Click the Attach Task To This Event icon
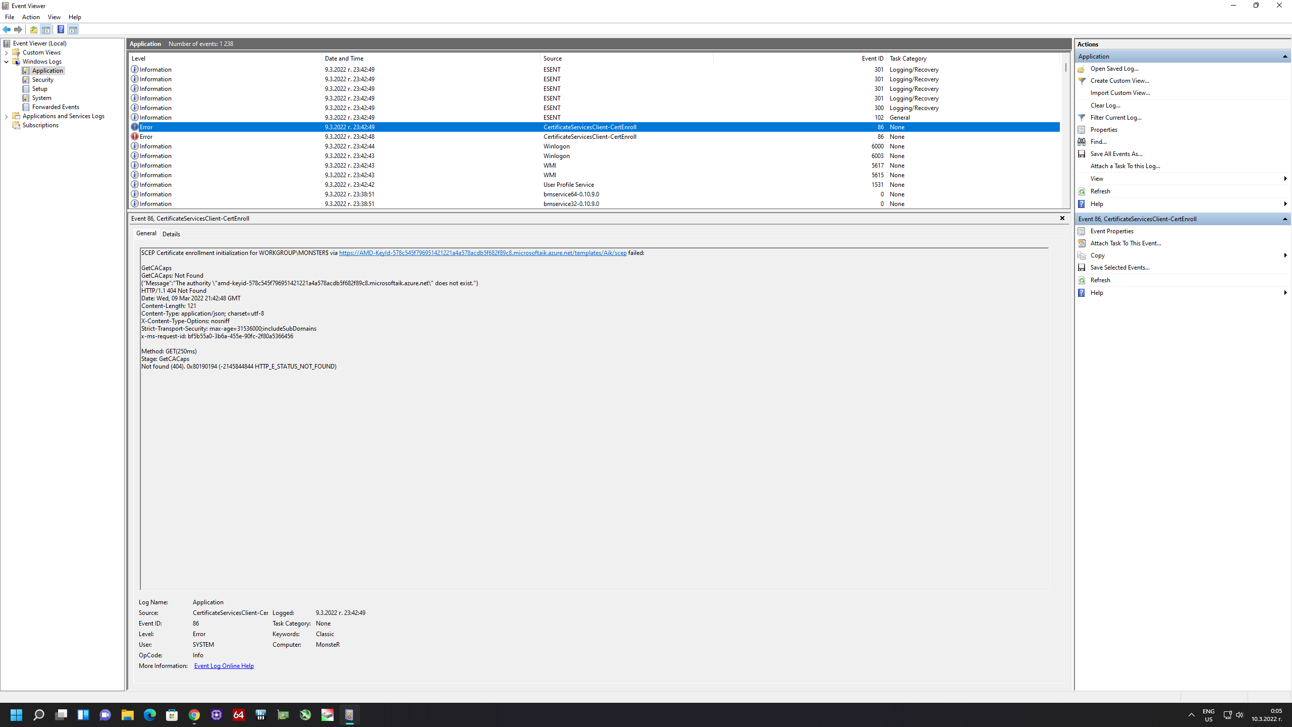 tap(1082, 243)
